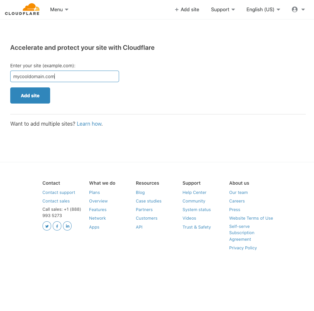314x311 pixels.
Task: Open the Learn how link
Action: [x=89, y=124]
